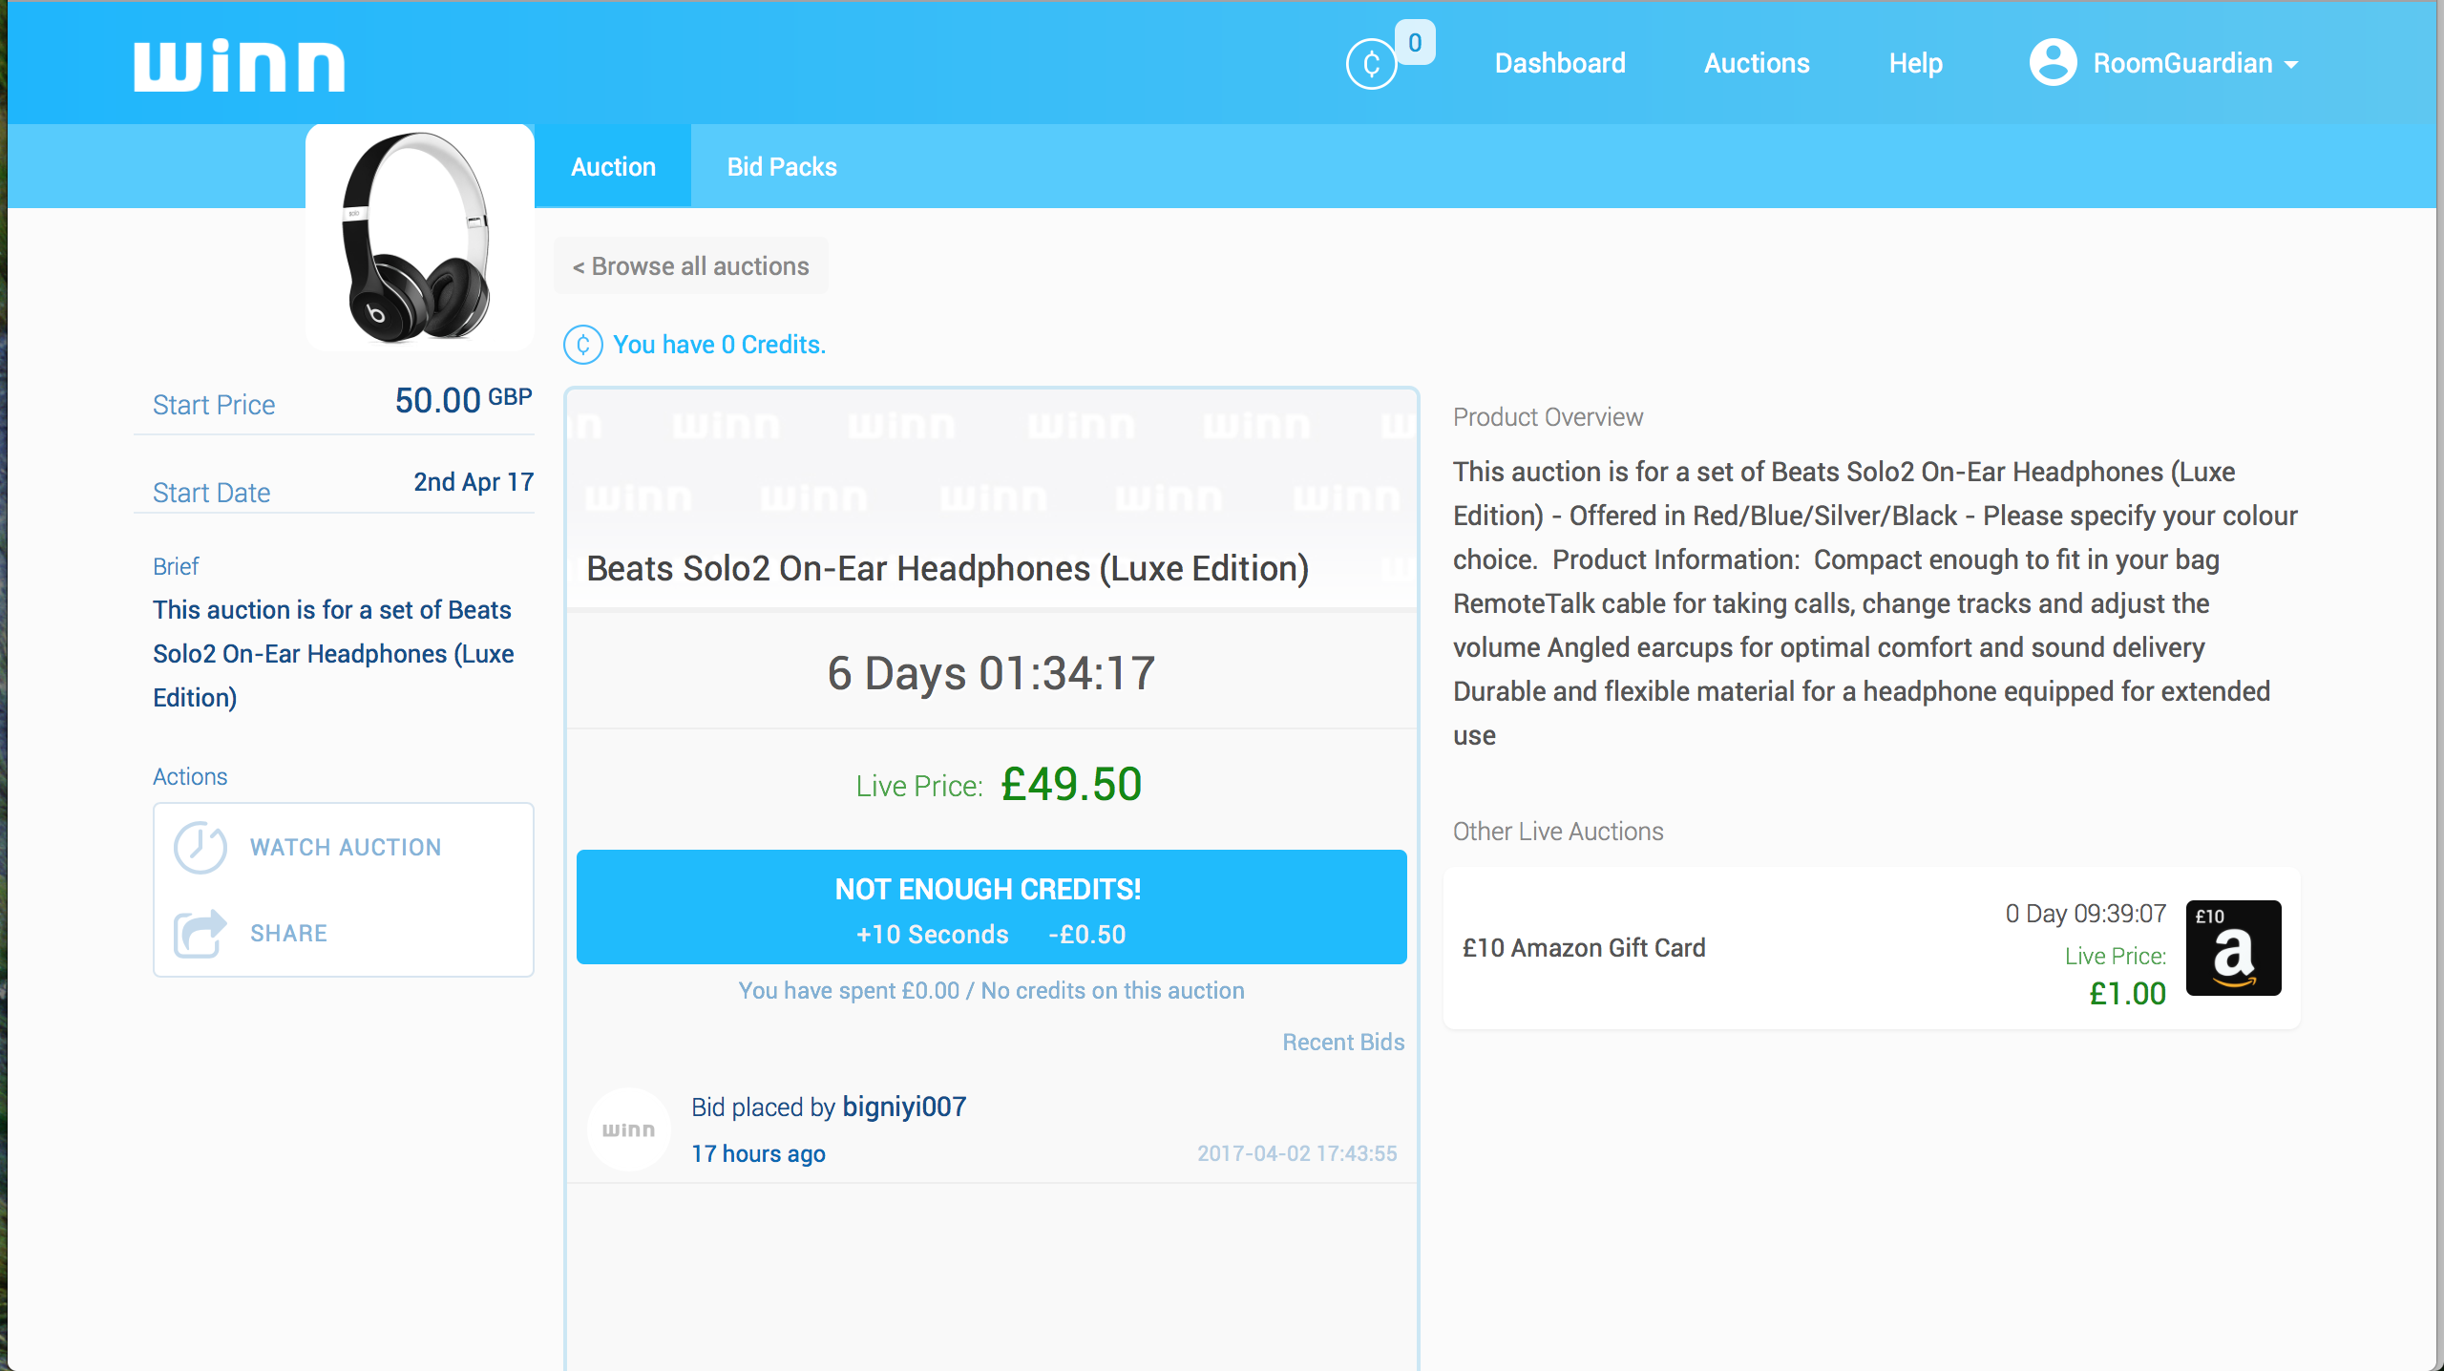Open the Help page
2444x1371 pixels.
1915,63
